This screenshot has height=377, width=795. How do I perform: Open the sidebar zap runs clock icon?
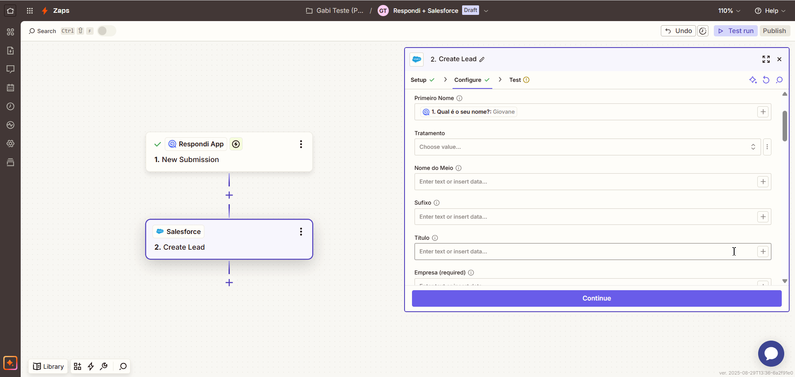(10, 106)
